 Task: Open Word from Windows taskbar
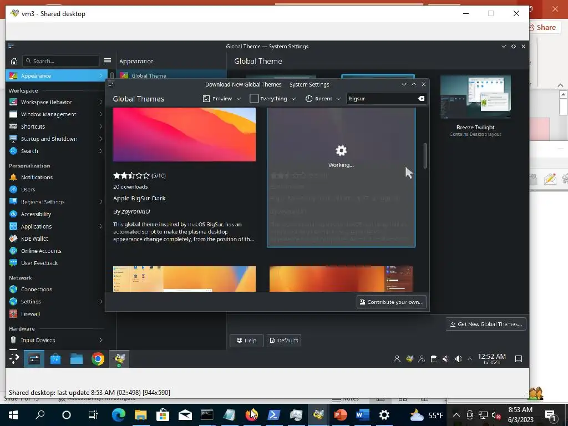(x=362, y=415)
